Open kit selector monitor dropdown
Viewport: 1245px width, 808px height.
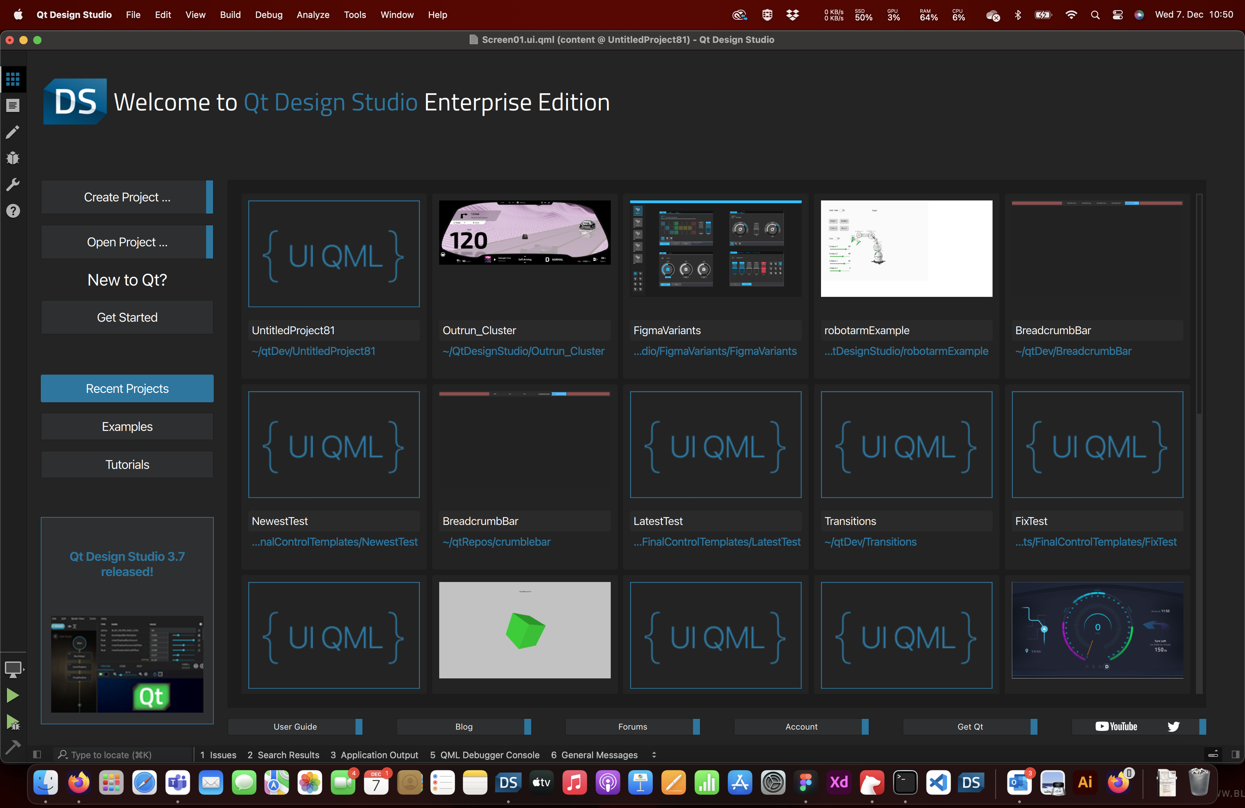[13, 669]
